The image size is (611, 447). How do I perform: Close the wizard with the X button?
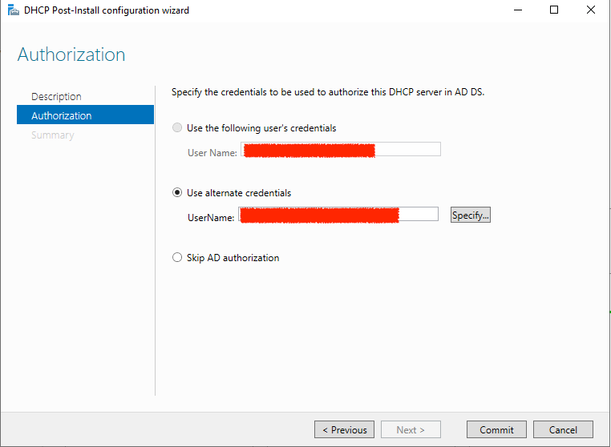pos(591,10)
